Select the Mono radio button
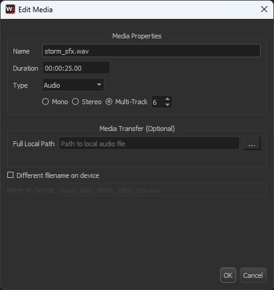This screenshot has height=290, width=274. pyautogui.click(x=45, y=102)
